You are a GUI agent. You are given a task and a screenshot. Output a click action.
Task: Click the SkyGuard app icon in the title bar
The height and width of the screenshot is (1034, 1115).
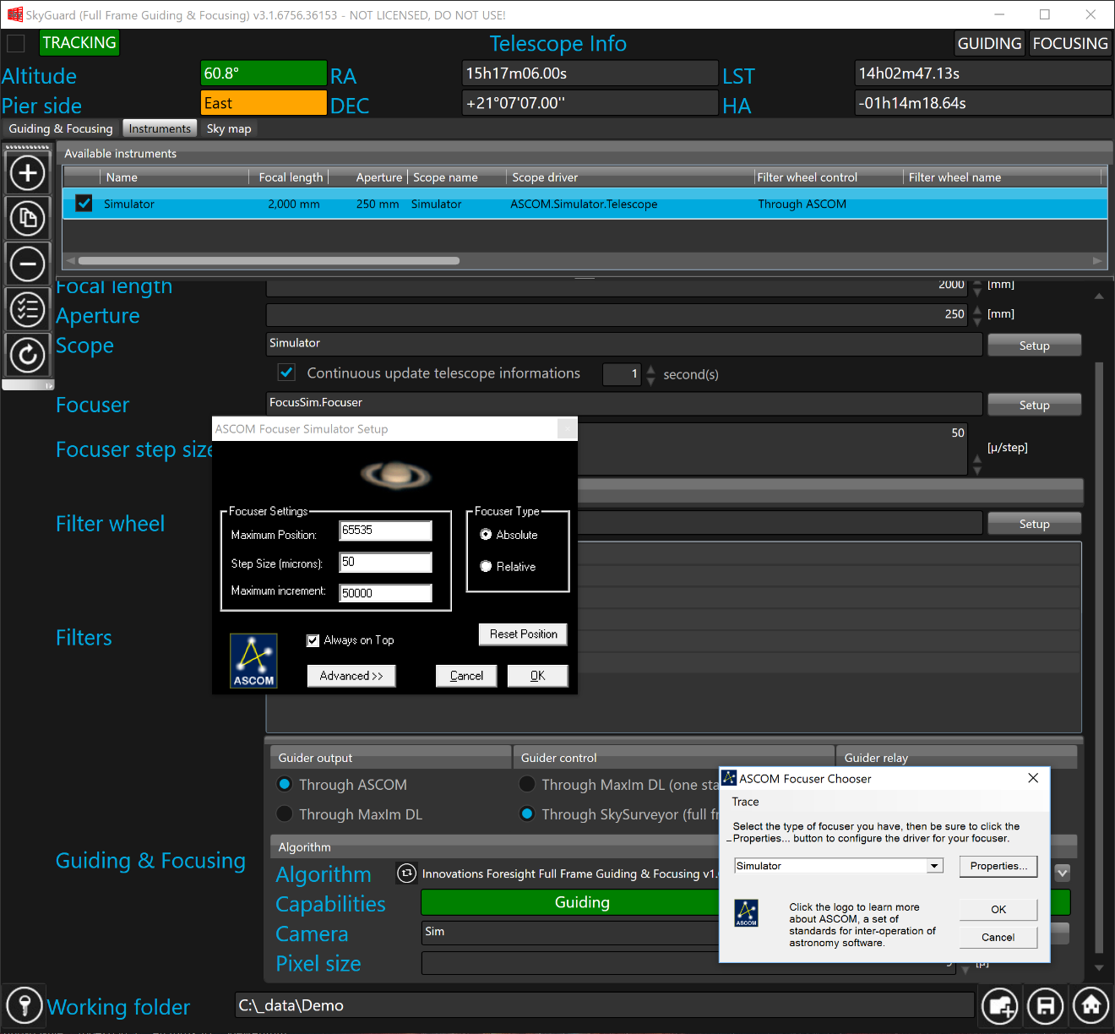pos(14,14)
